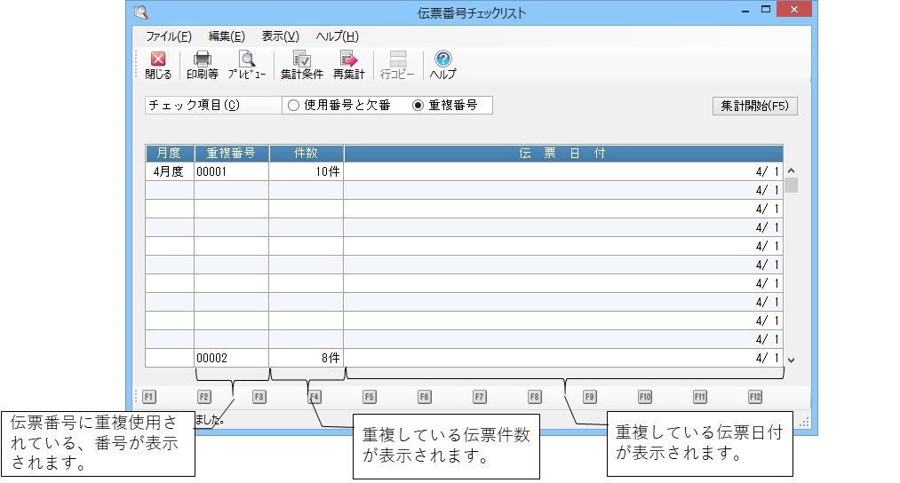Click the 行コピー row copy icon
The image size is (900, 483).
tap(397, 66)
